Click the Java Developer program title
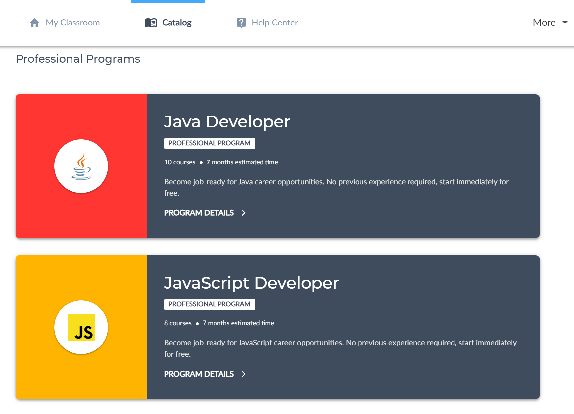Viewport: 574px width, 414px height. click(x=227, y=122)
